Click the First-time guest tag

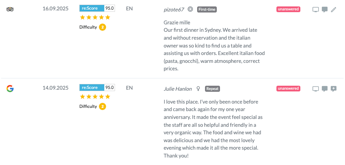click(x=207, y=9)
